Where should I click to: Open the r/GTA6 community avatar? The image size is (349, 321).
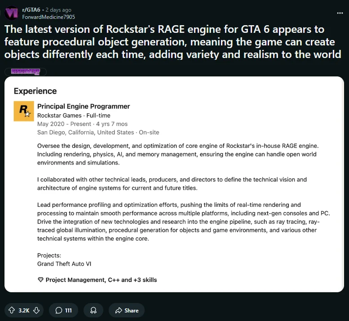(x=12, y=13)
